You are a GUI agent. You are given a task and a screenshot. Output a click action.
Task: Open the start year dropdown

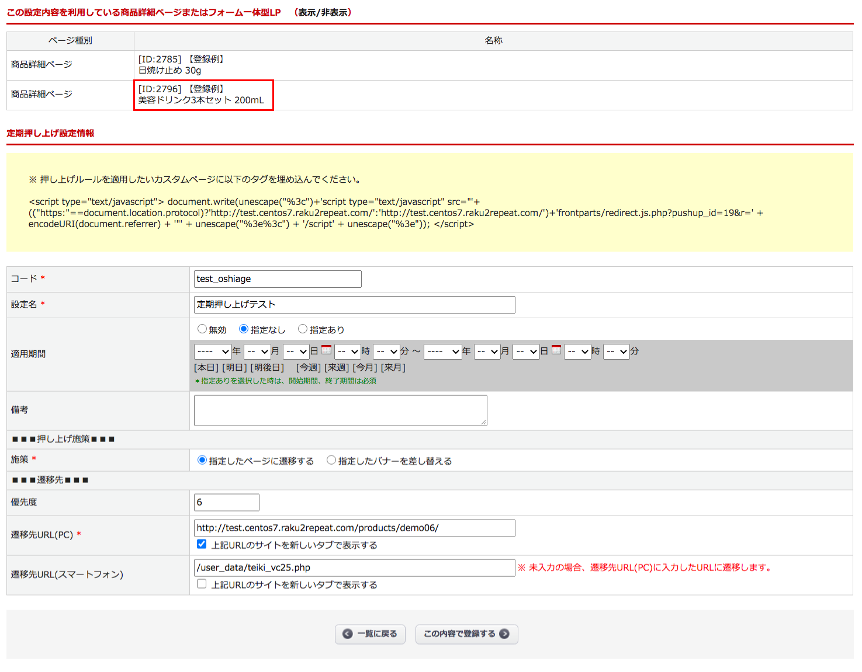(x=213, y=351)
